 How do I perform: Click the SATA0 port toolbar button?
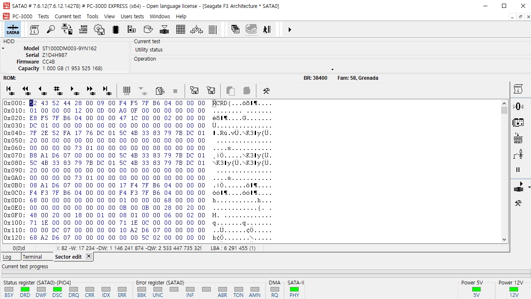[13, 29]
